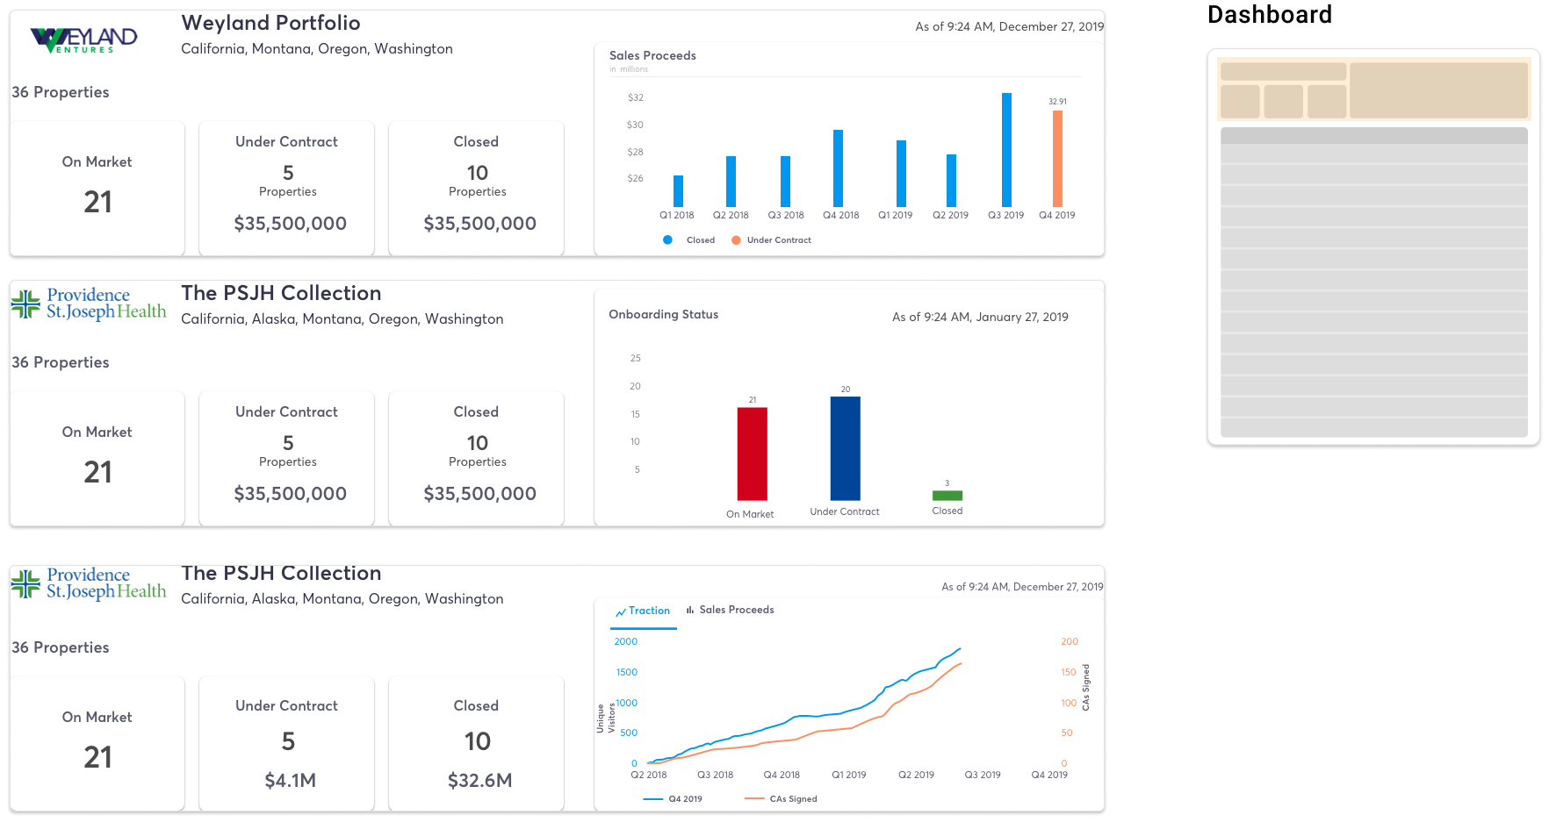Select the Q2 2019 bar in Sales Proceeds
The image size is (1549, 822).
coord(951,181)
